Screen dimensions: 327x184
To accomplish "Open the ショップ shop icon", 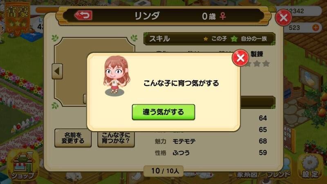I will click(x=22, y=166).
